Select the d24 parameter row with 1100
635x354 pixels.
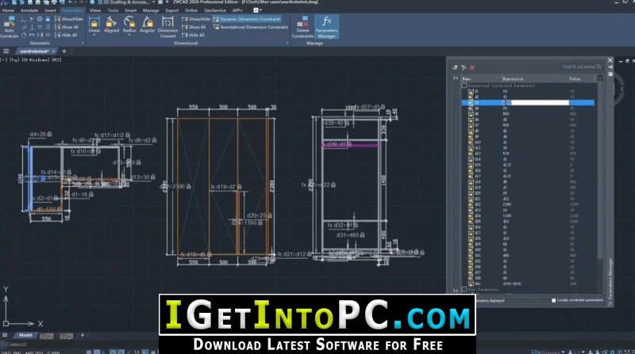point(529,215)
